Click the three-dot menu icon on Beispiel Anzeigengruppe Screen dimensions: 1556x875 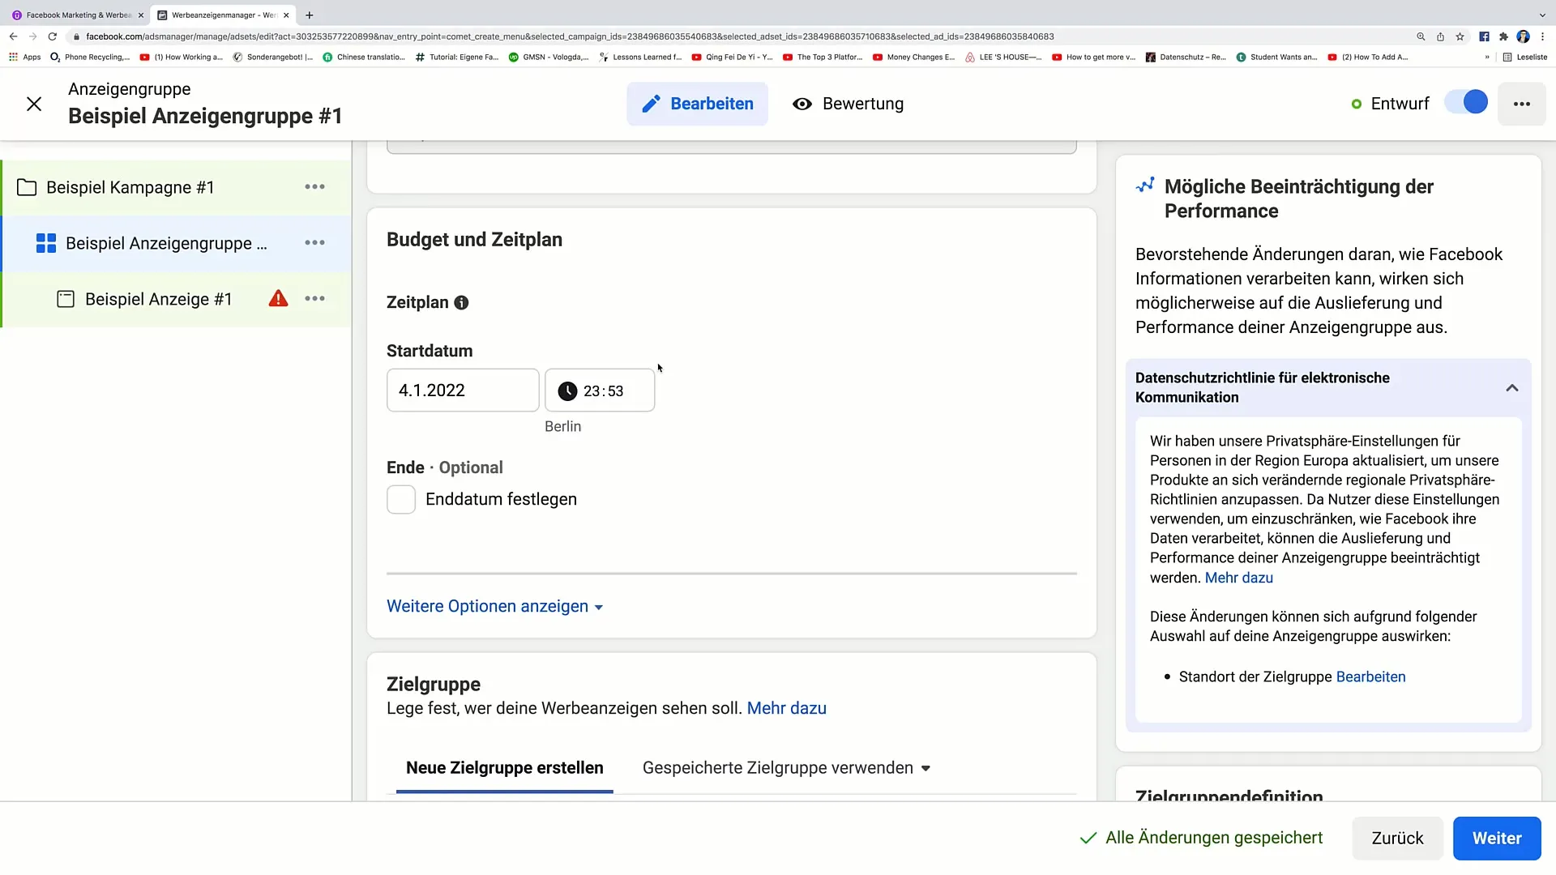click(314, 244)
